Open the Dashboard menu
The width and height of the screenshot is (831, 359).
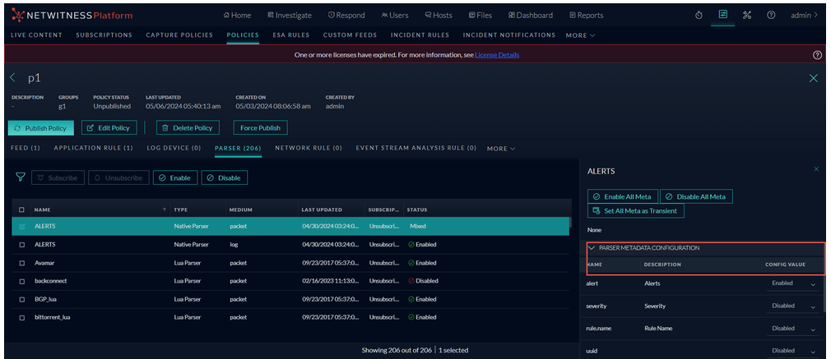(x=531, y=16)
